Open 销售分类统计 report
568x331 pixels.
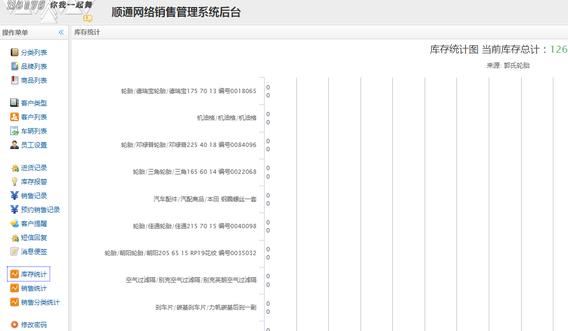click(40, 302)
